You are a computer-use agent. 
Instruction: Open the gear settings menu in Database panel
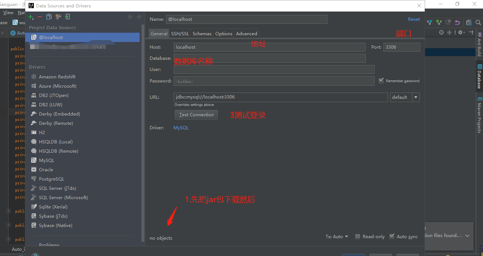coord(461,32)
